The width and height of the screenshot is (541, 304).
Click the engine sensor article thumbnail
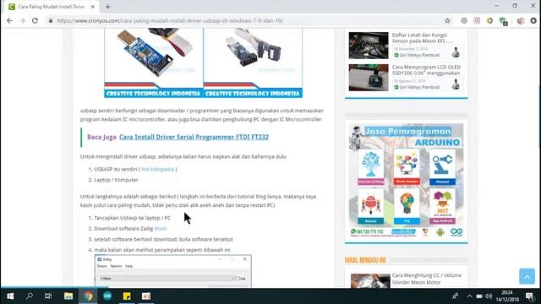tap(369, 46)
